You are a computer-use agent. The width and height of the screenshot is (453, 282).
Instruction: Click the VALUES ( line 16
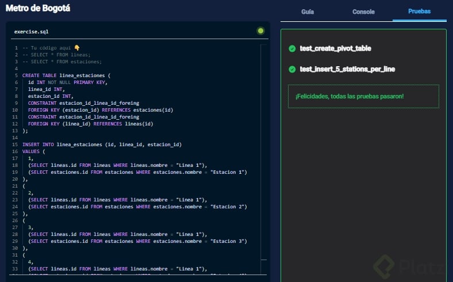(34, 151)
